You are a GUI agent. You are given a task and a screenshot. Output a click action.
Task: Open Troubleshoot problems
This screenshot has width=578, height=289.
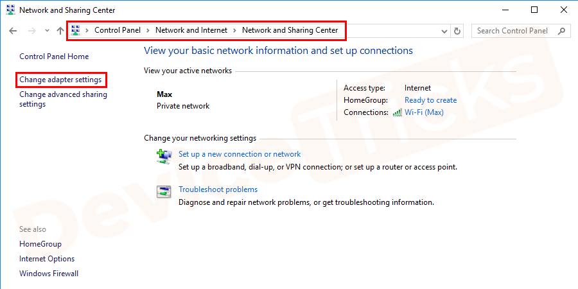[x=218, y=189]
